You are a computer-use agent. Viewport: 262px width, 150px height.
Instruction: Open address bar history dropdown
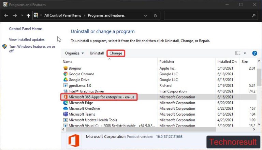click(x=147, y=15)
